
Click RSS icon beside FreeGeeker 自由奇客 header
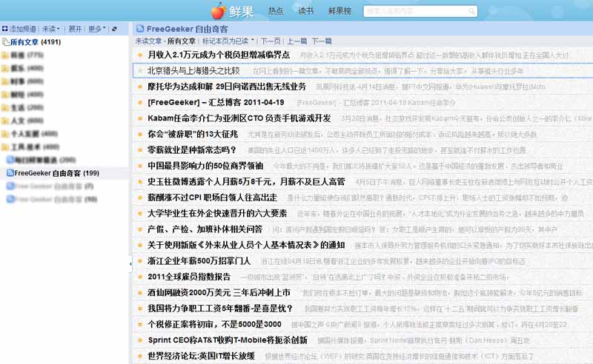tap(140, 29)
